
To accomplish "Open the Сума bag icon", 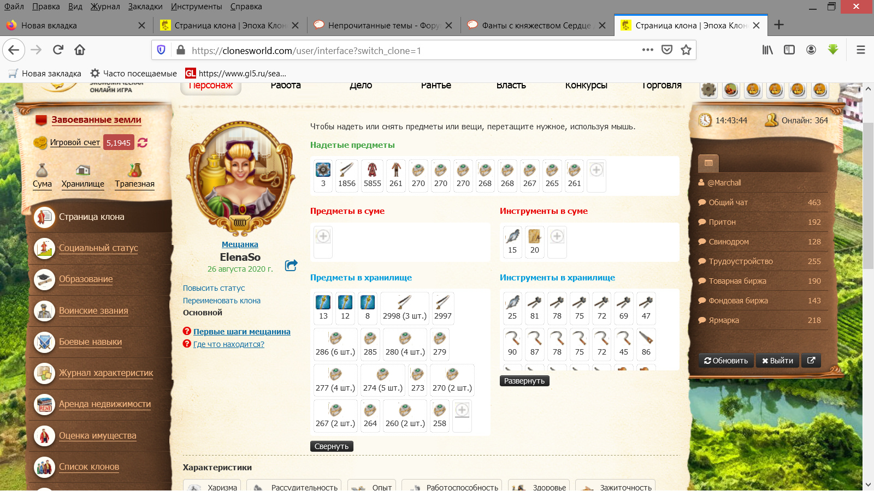I will [42, 170].
